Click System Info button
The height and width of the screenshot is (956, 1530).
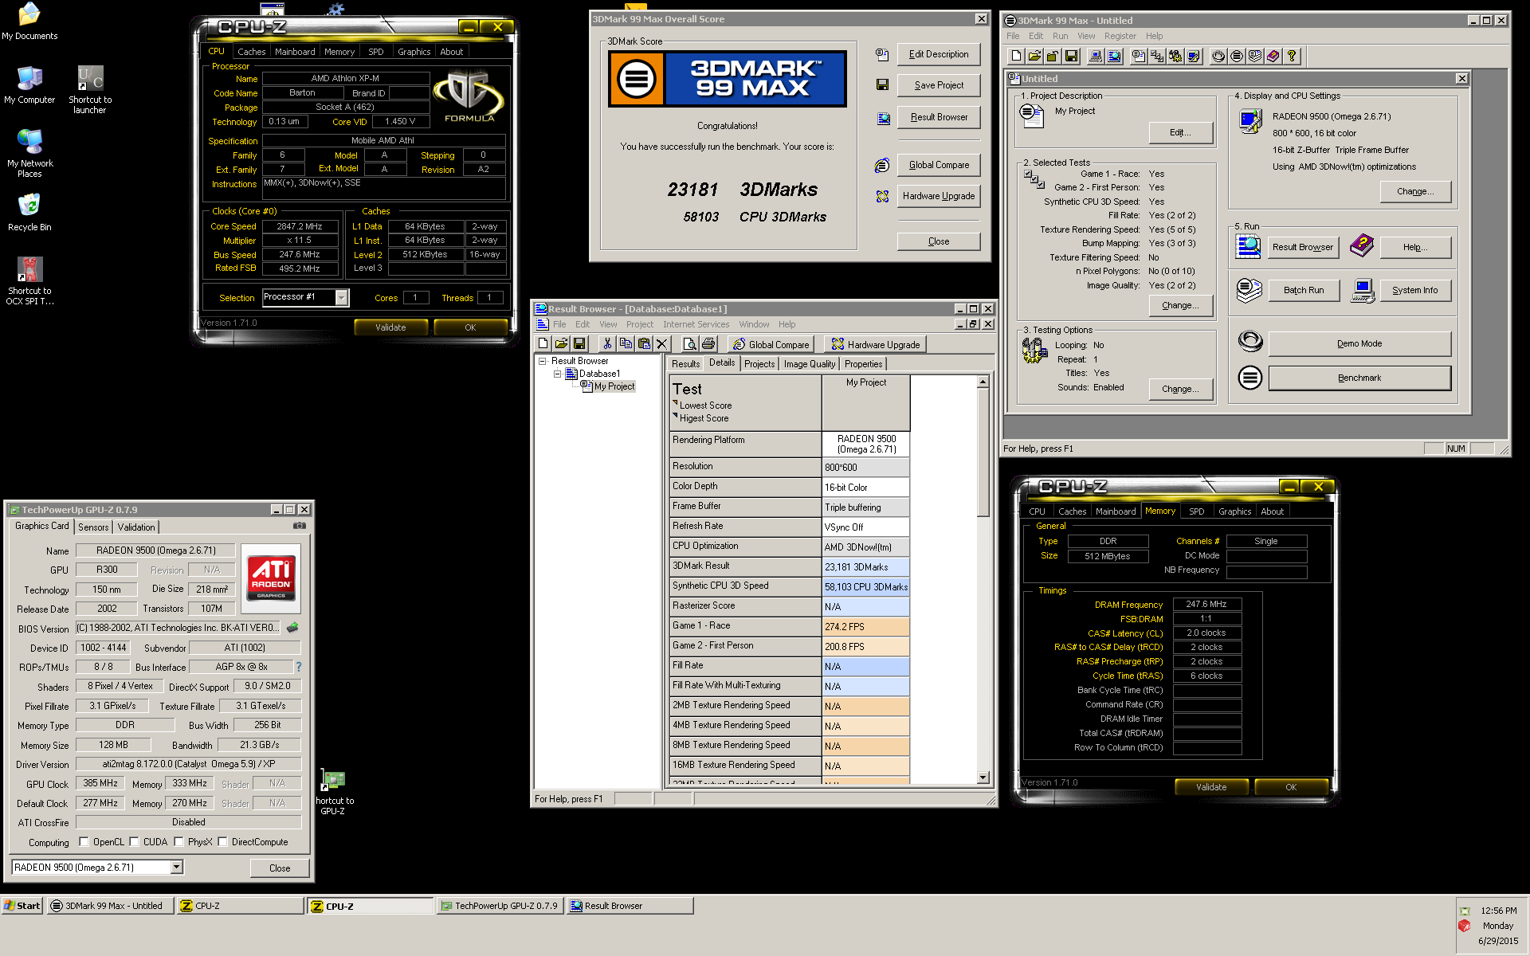[1414, 290]
